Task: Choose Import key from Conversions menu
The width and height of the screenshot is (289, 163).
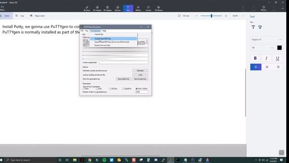Action: 113,34
